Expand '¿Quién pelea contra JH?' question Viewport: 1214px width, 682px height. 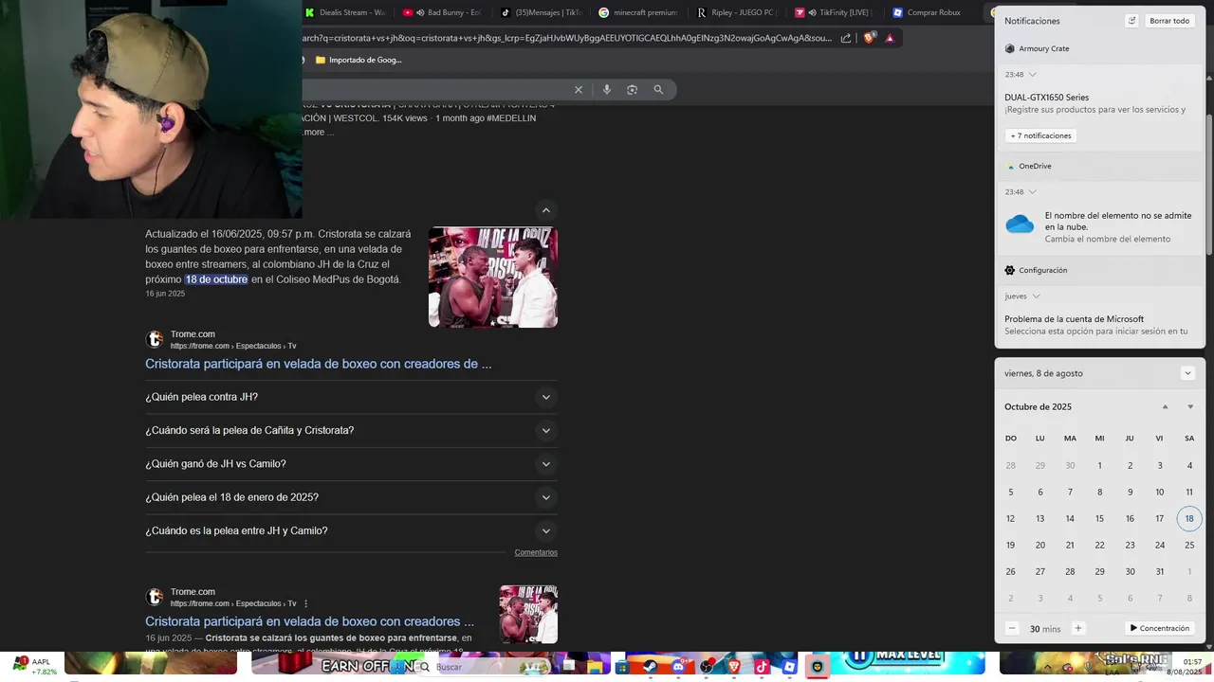tap(351, 397)
